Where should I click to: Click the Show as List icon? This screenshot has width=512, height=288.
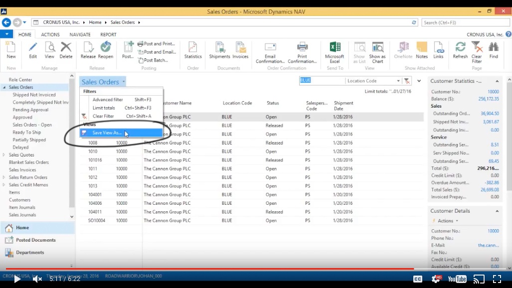tap(359, 52)
